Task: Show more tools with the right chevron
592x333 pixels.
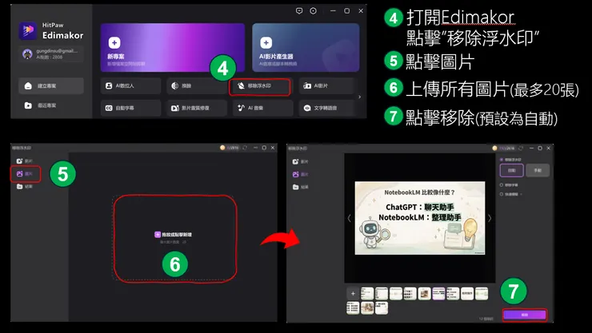Action: tap(359, 97)
